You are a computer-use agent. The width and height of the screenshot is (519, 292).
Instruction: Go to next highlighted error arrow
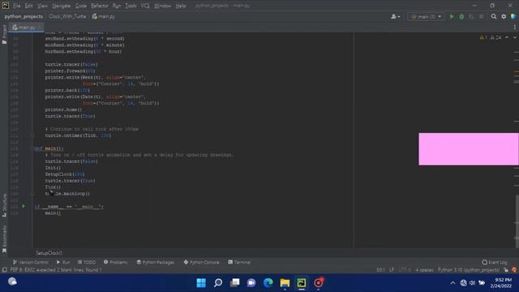point(515,37)
